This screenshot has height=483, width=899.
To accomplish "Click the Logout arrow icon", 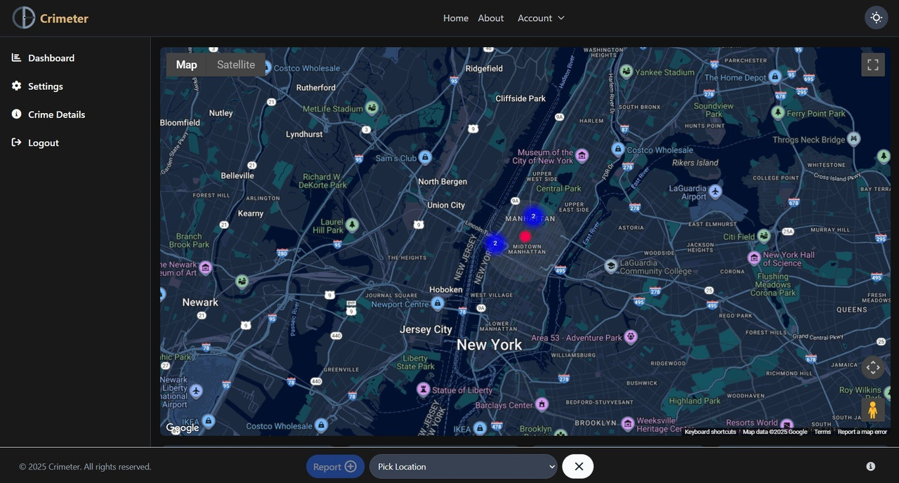I will click(16, 142).
